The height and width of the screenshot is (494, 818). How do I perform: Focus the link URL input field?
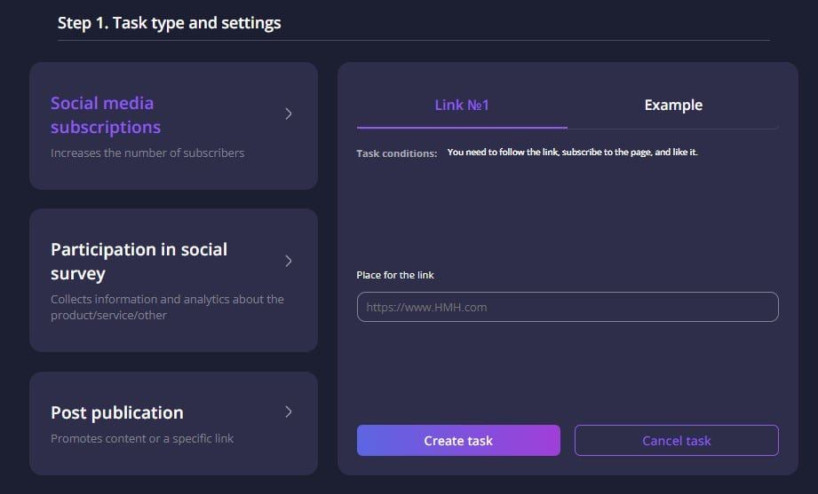[x=568, y=307]
